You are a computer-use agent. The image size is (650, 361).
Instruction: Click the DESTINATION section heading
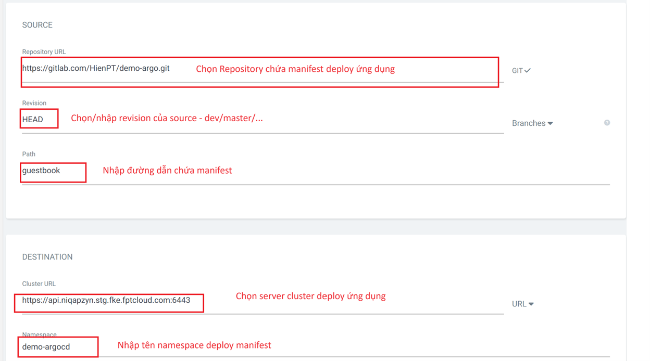click(x=47, y=257)
